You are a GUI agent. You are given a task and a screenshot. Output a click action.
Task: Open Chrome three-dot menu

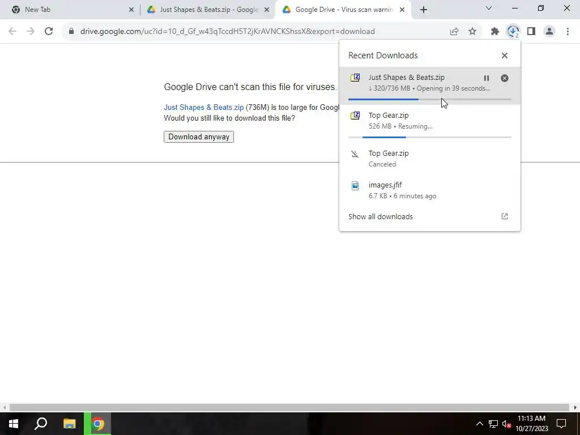(x=568, y=32)
